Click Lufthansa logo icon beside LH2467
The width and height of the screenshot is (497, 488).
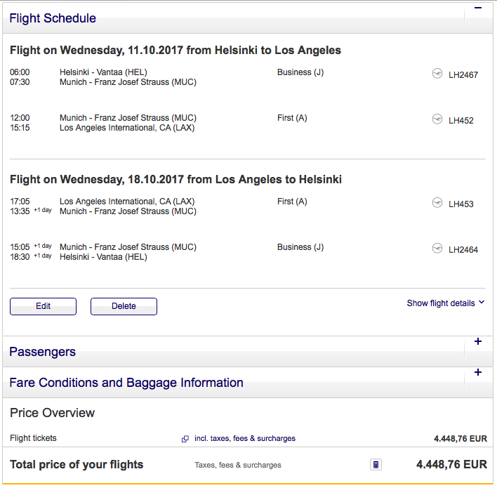pos(437,74)
